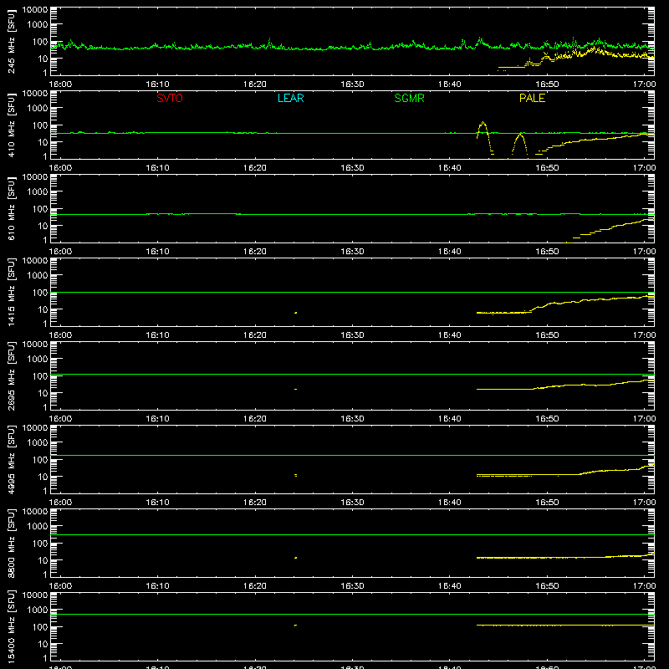Image resolution: width=669 pixels, height=669 pixels.
Task: Click the yellow PALE station label
Action: coord(532,98)
